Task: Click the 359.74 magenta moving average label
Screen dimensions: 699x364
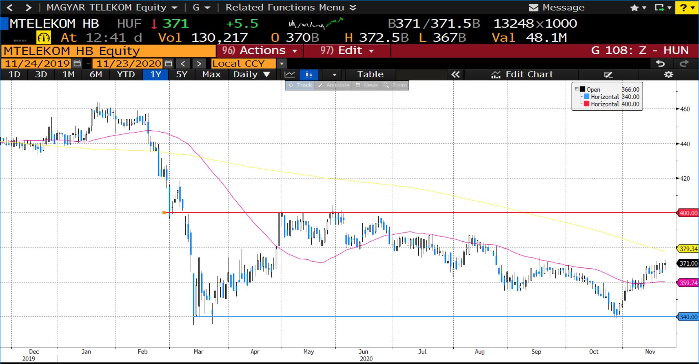Action: (688, 283)
